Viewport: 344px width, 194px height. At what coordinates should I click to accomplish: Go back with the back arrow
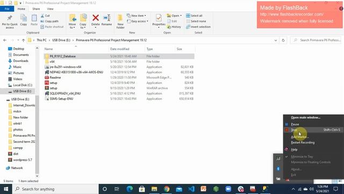coord(5,40)
